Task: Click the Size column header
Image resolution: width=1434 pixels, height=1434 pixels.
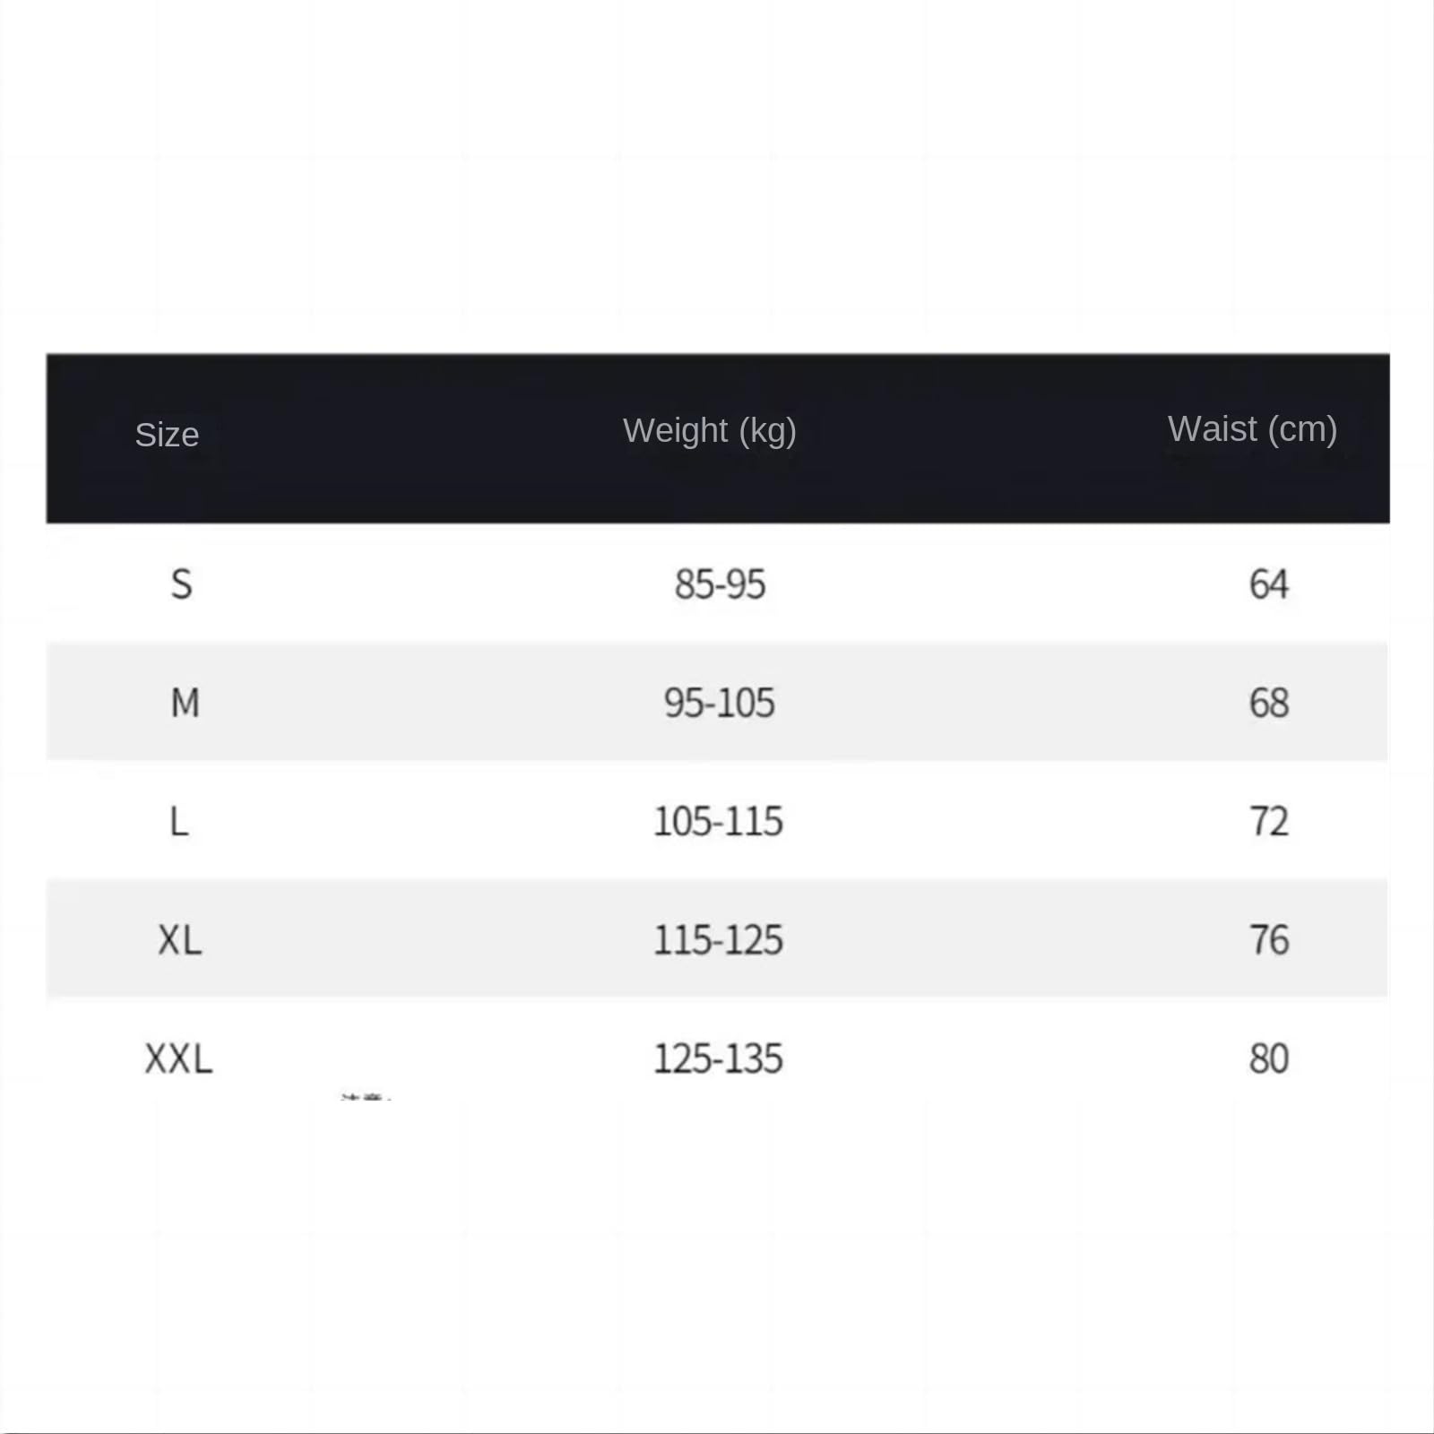Action: coord(167,435)
